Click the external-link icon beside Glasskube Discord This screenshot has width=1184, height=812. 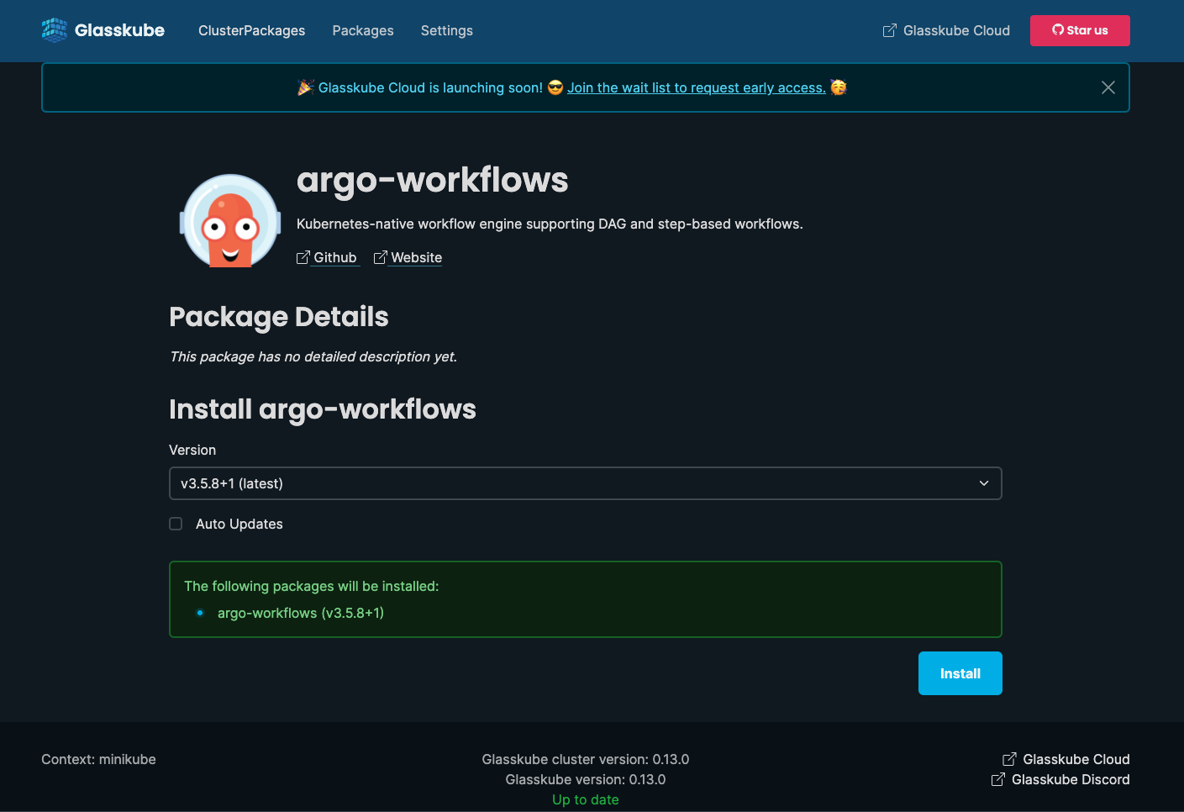997,779
